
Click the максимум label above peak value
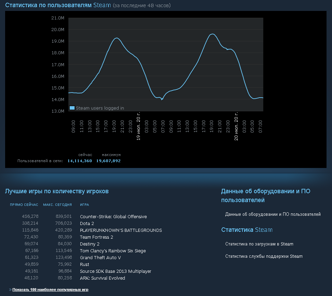[x=111, y=155]
